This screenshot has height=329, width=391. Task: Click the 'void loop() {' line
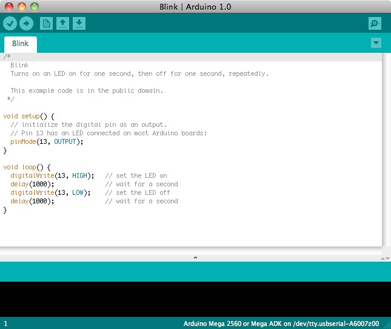tap(27, 168)
